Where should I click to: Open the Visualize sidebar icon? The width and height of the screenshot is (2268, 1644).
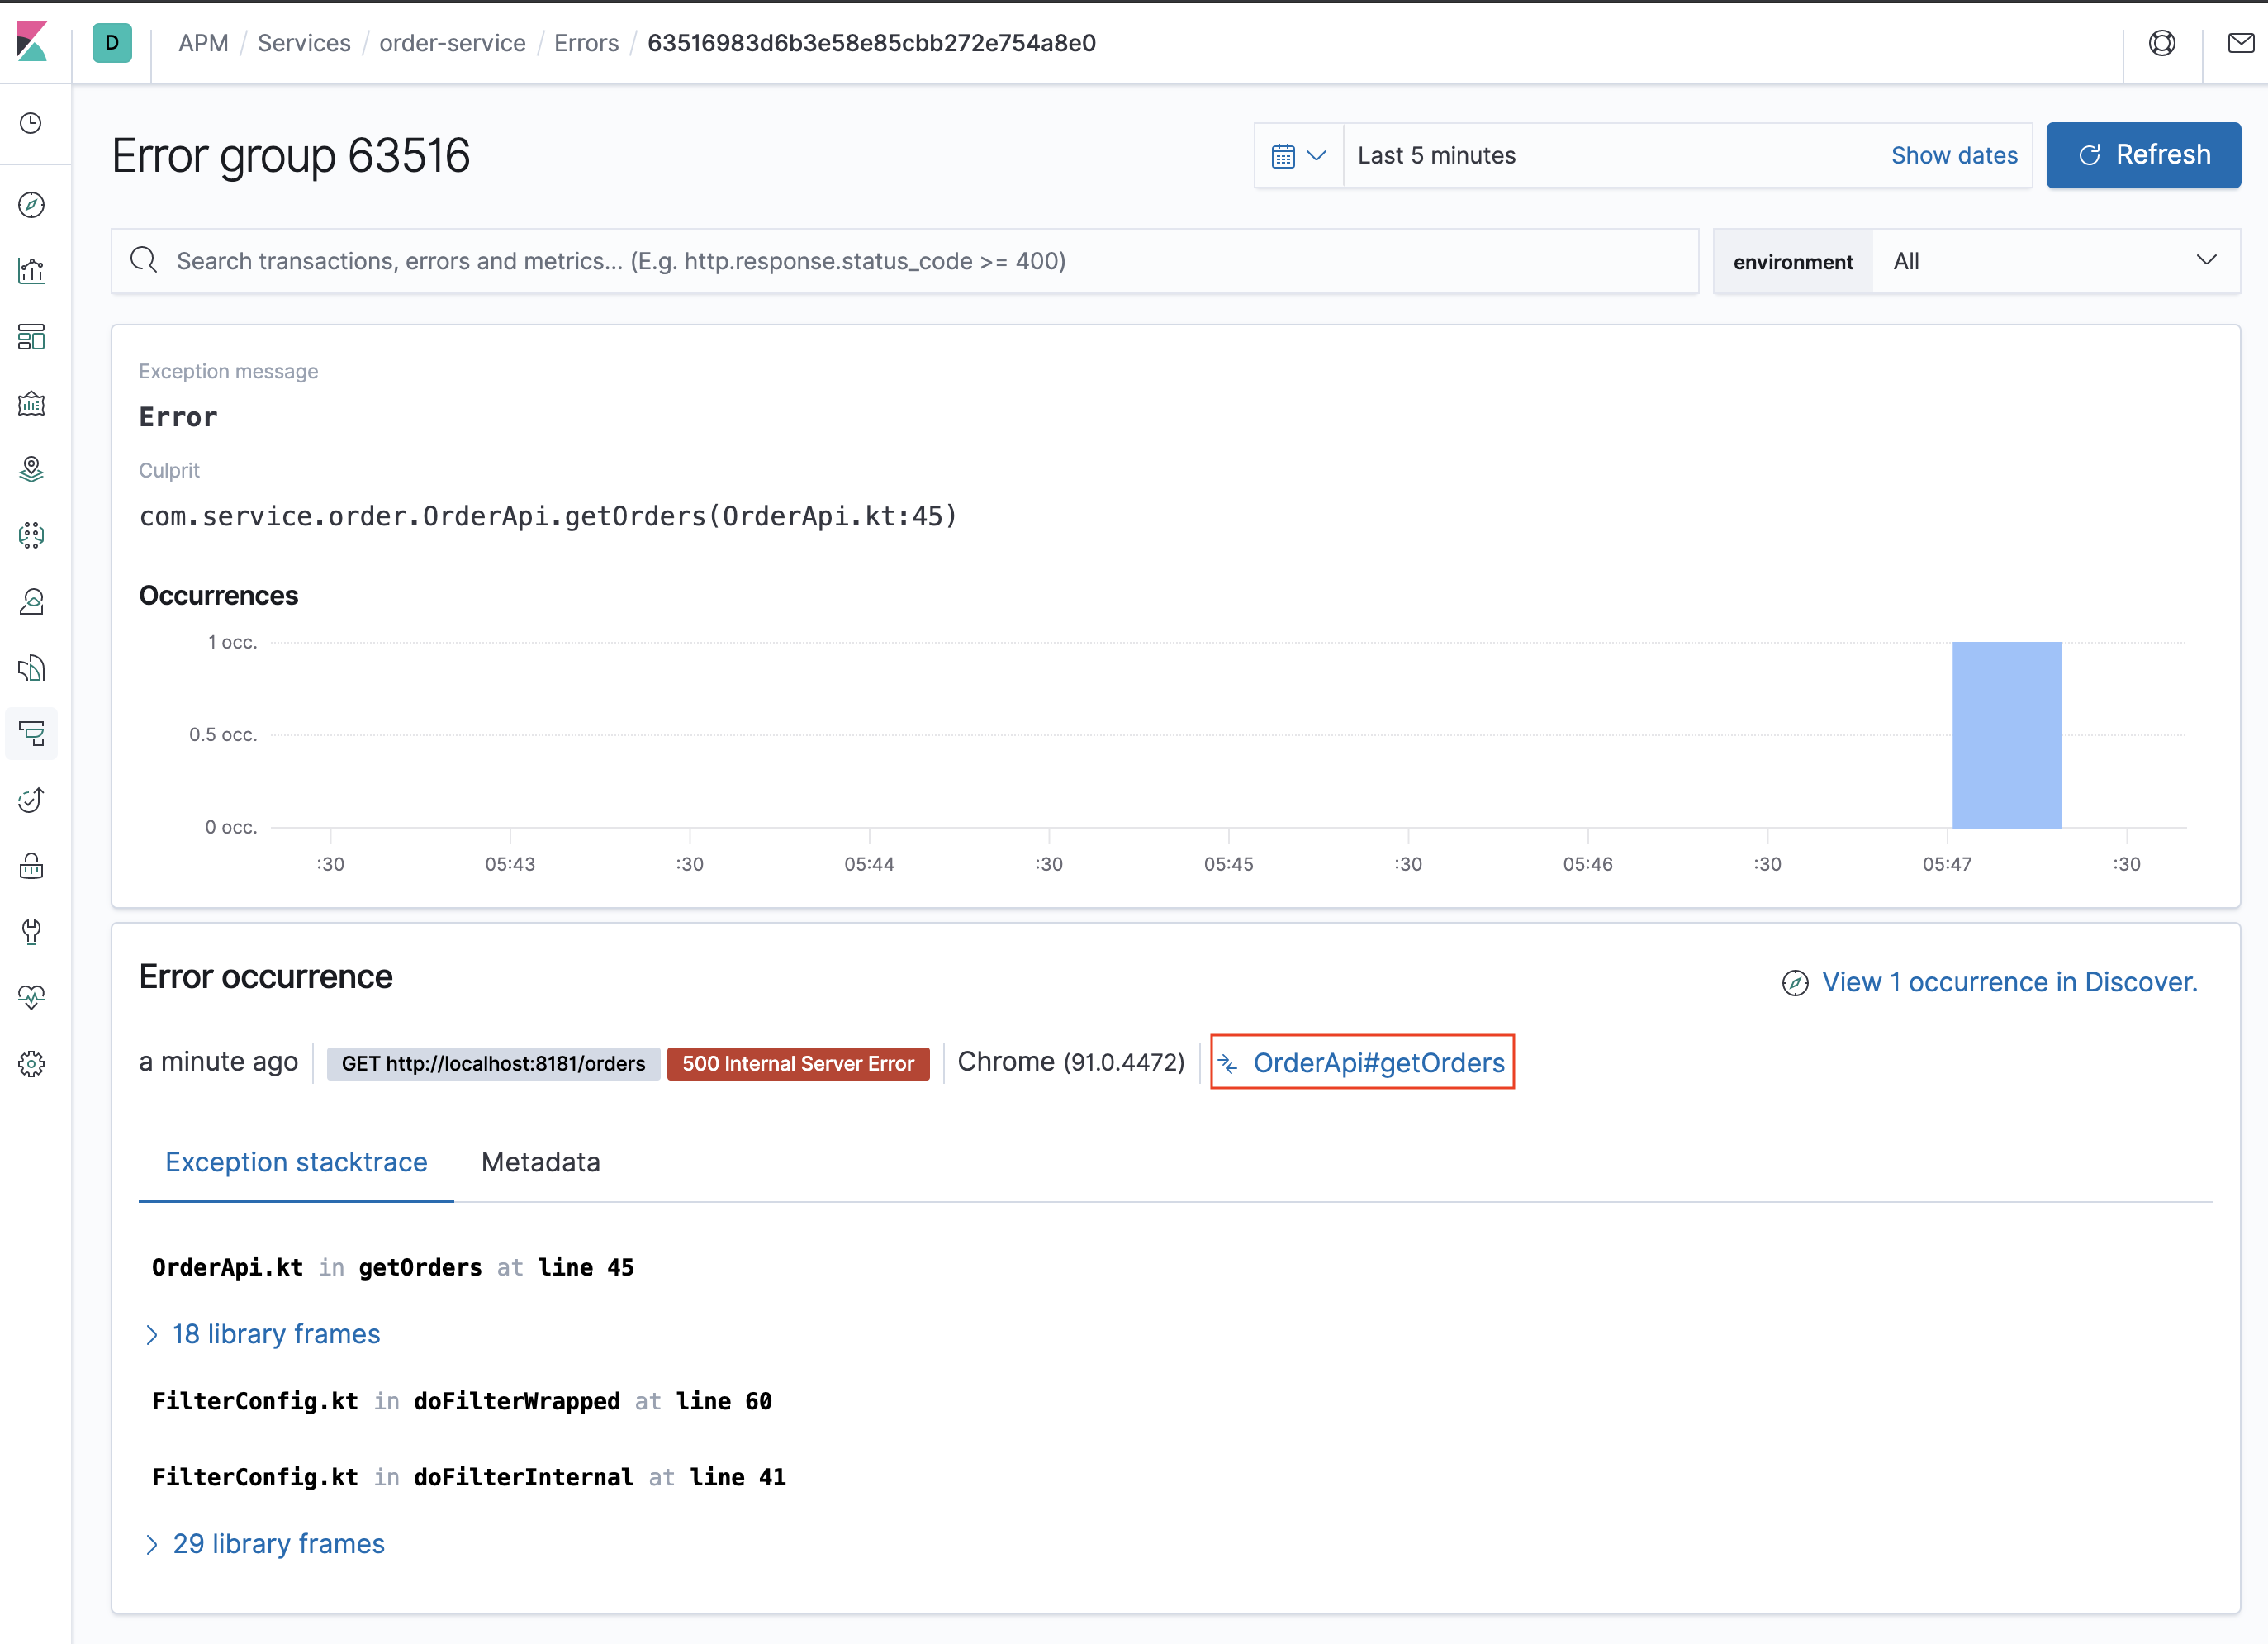[32, 271]
